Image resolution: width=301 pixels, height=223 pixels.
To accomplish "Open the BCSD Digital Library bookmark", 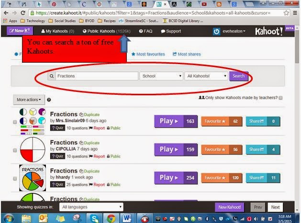I will pyautogui.click(x=183, y=21).
